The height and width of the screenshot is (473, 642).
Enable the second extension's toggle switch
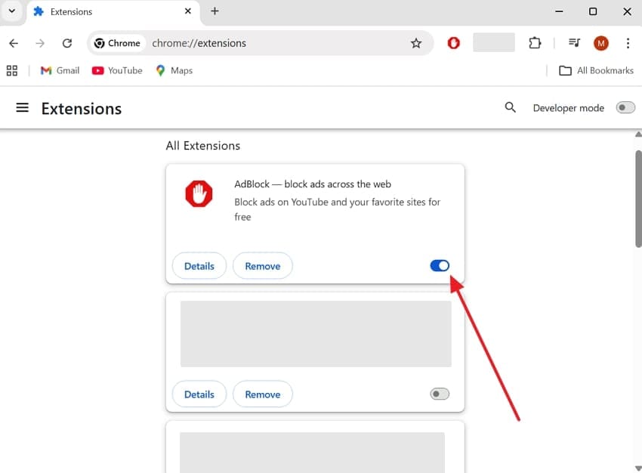(x=439, y=394)
